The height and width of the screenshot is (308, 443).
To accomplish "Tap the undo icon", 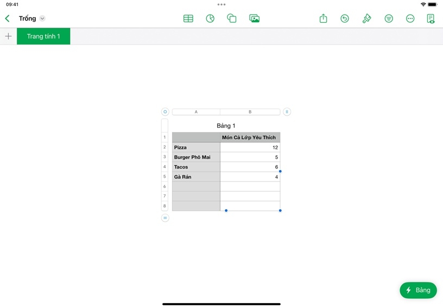I will coord(345,18).
